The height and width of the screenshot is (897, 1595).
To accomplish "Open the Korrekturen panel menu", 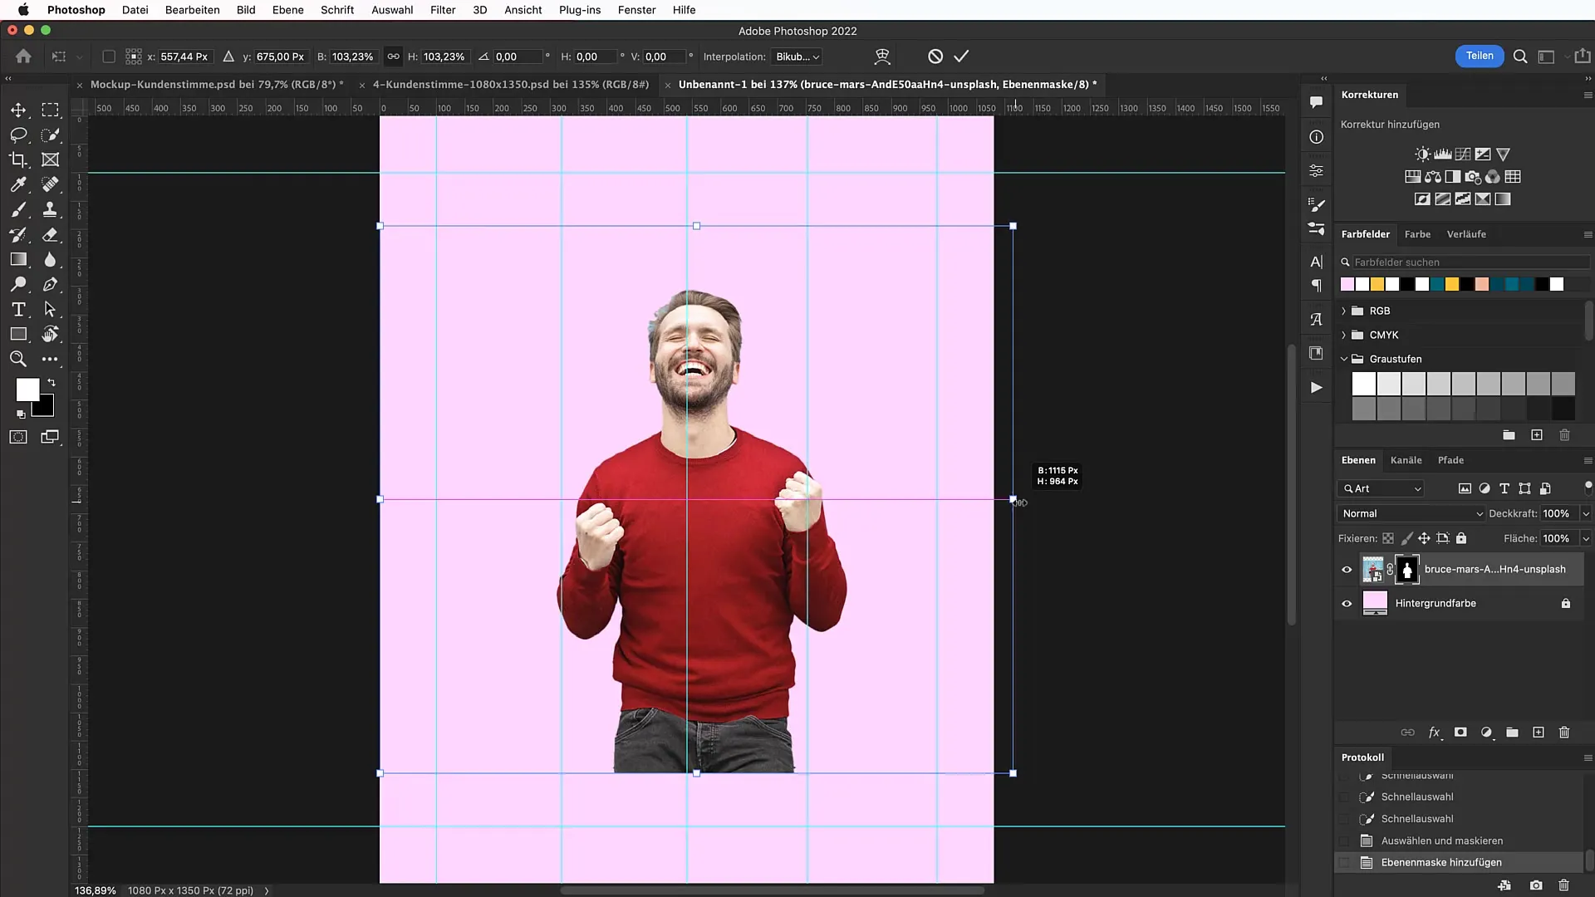I will click(1588, 95).
